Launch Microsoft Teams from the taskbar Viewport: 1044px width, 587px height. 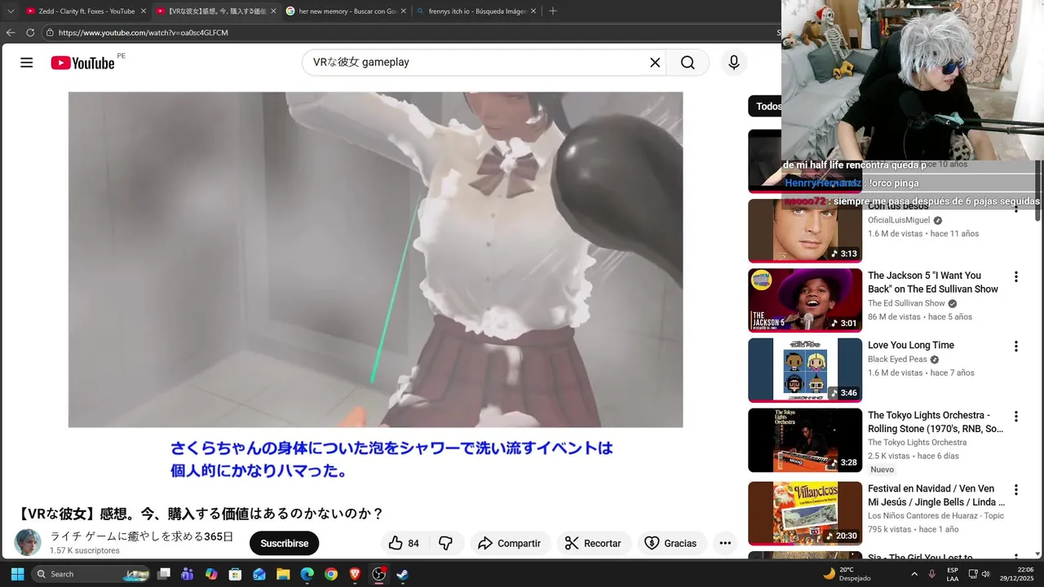tap(188, 574)
